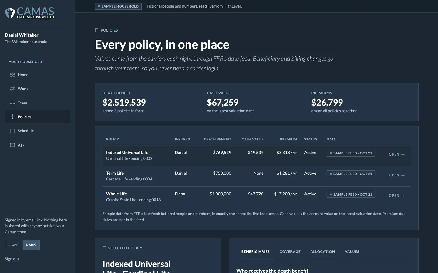The image size is (438, 273).
Task: Click the Camas shield logo
Action: tap(10, 13)
